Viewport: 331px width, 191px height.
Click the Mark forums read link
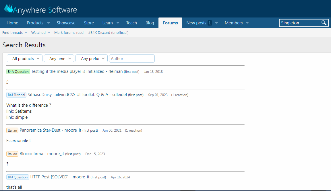pyautogui.click(x=69, y=32)
